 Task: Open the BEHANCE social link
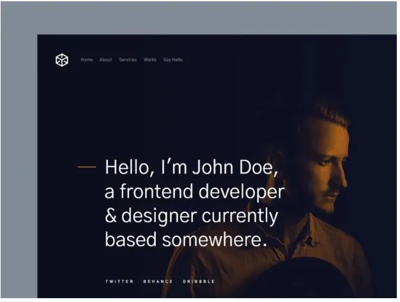click(158, 282)
